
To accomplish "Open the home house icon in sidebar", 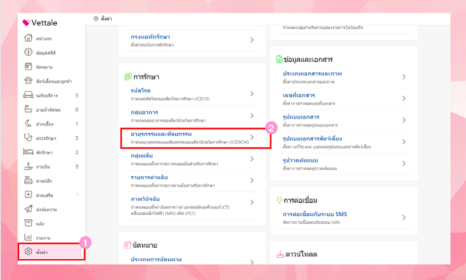I will tap(28, 38).
